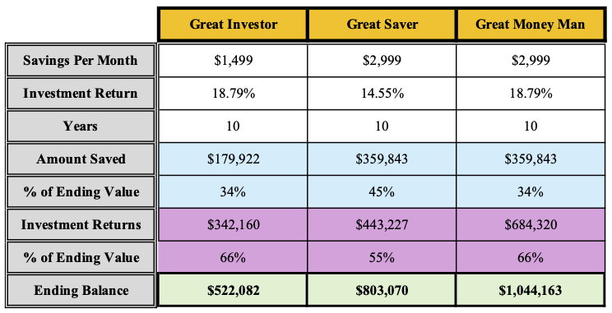Click the Great Money Man header
This screenshot has width=612, height=313.
pyautogui.click(x=531, y=24)
